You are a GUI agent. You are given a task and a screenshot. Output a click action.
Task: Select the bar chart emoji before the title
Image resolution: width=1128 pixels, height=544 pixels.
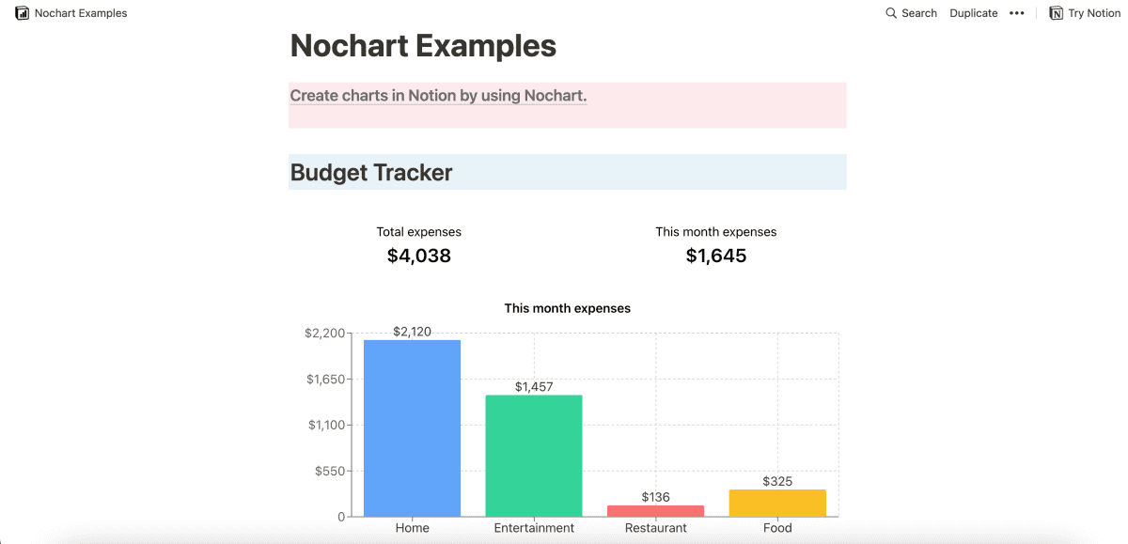(x=21, y=12)
